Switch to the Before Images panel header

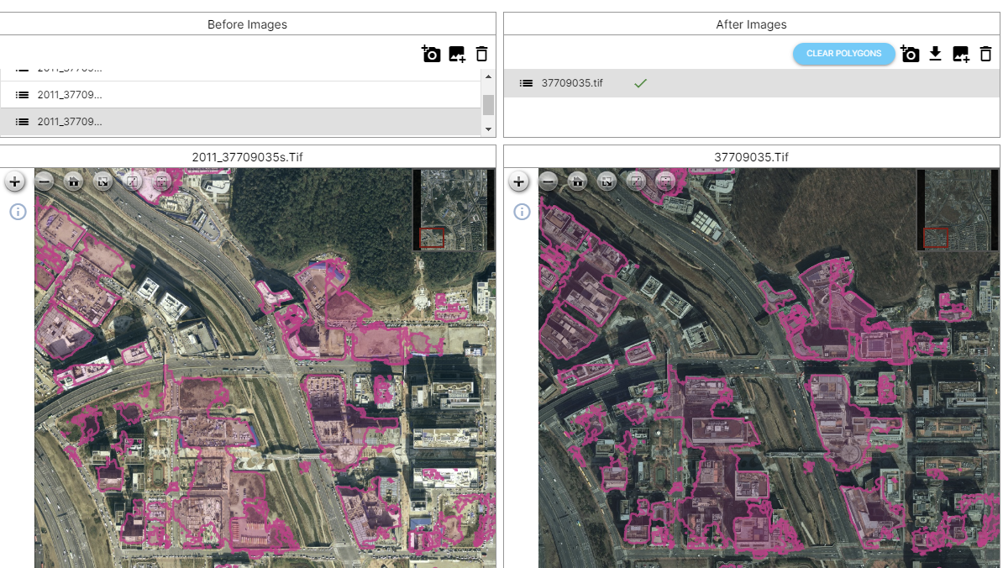pyautogui.click(x=247, y=24)
